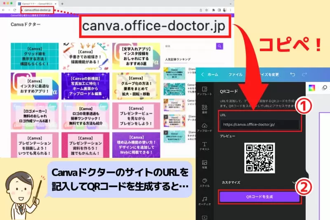
Task: Open the プレゼンタービュー article card
Action: [136, 116]
